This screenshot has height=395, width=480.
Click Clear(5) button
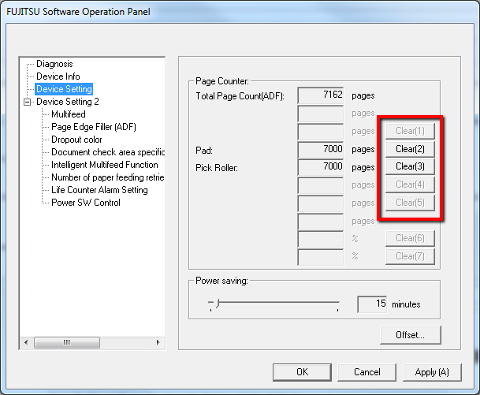(x=410, y=203)
